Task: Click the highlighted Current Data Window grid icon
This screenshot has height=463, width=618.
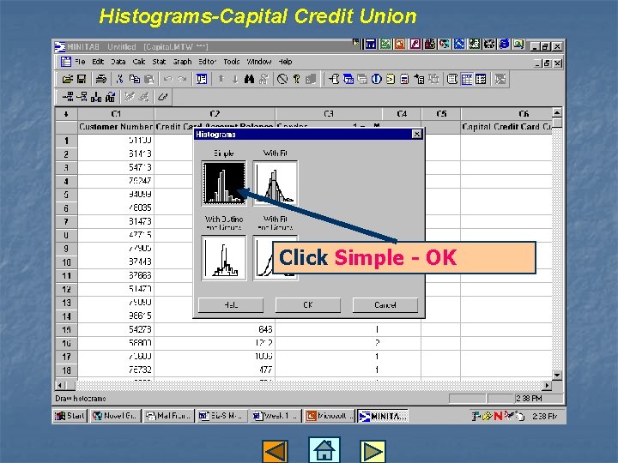Action: (x=467, y=79)
